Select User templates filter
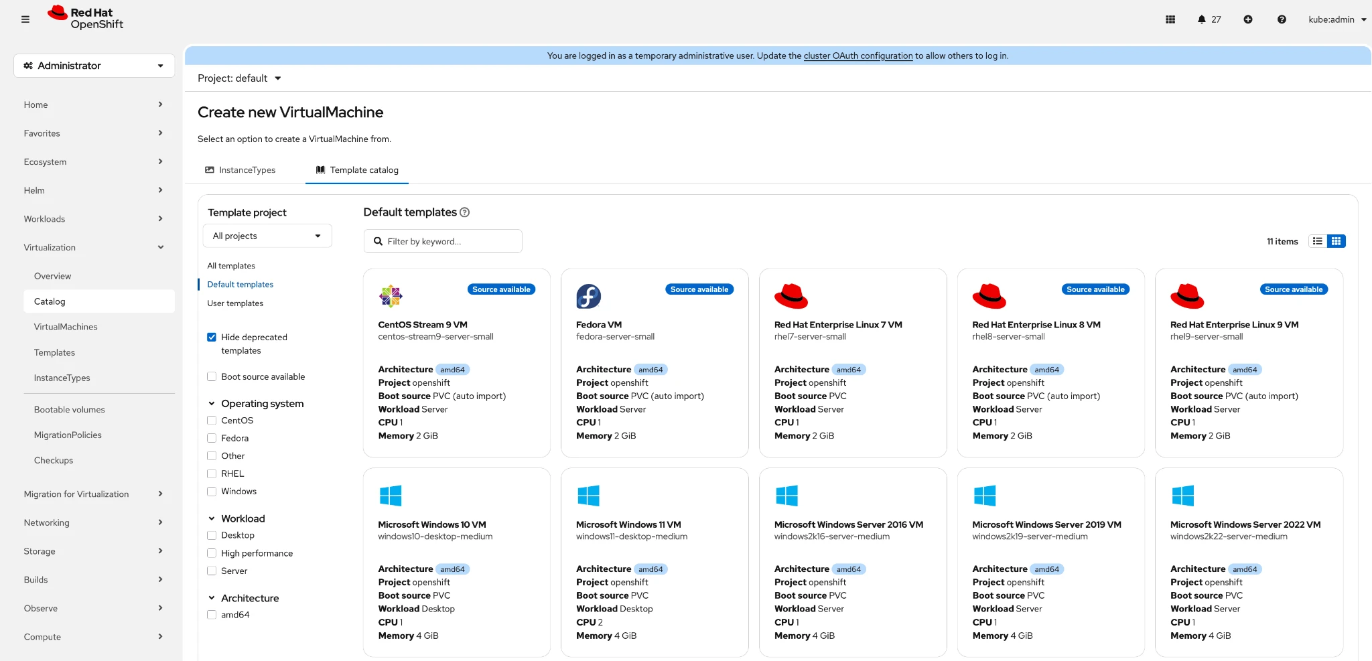 tap(235, 303)
